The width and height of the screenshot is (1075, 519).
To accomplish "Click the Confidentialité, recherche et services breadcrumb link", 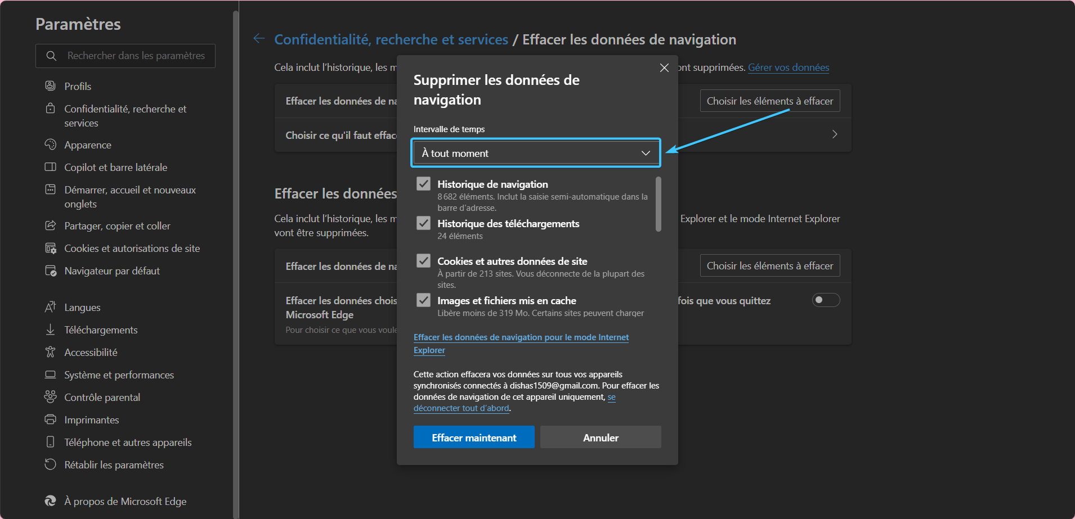I will tap(391, 39).
